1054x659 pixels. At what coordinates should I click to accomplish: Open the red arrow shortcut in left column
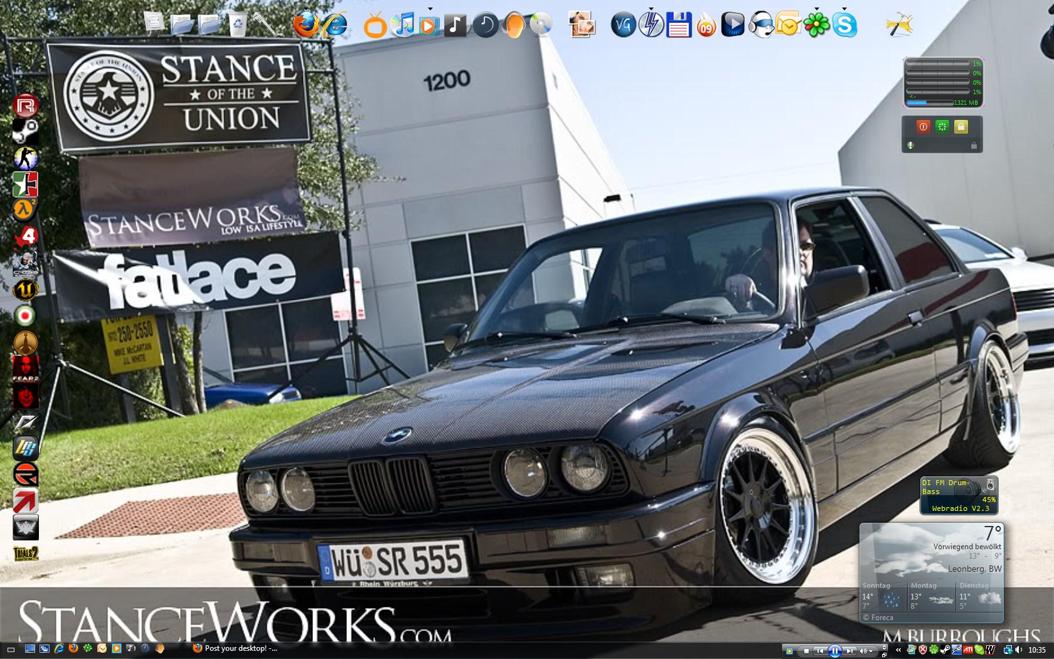point(26,501)
